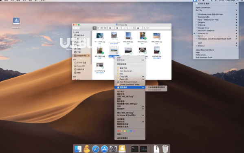Open Activity Monitor in the Dock

click(143, 149)
